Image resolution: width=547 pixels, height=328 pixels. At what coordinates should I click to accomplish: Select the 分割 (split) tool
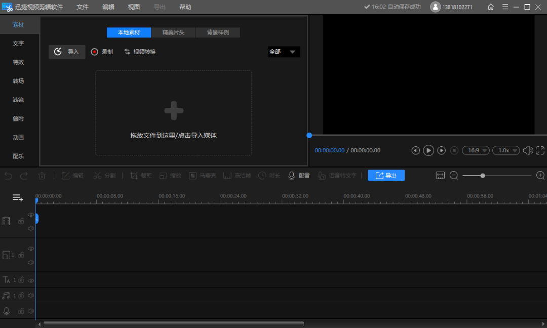coord(105,175)
